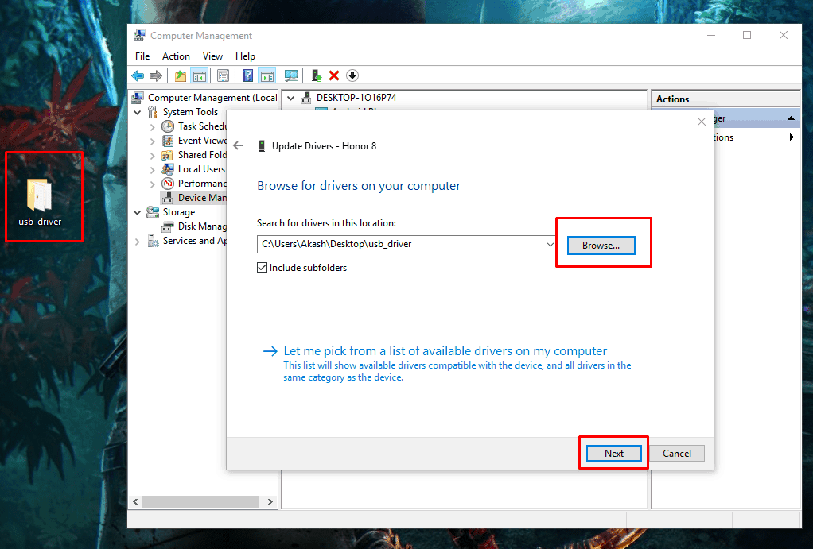
Task: Click the Browse... button
Action: click(601, 246)
